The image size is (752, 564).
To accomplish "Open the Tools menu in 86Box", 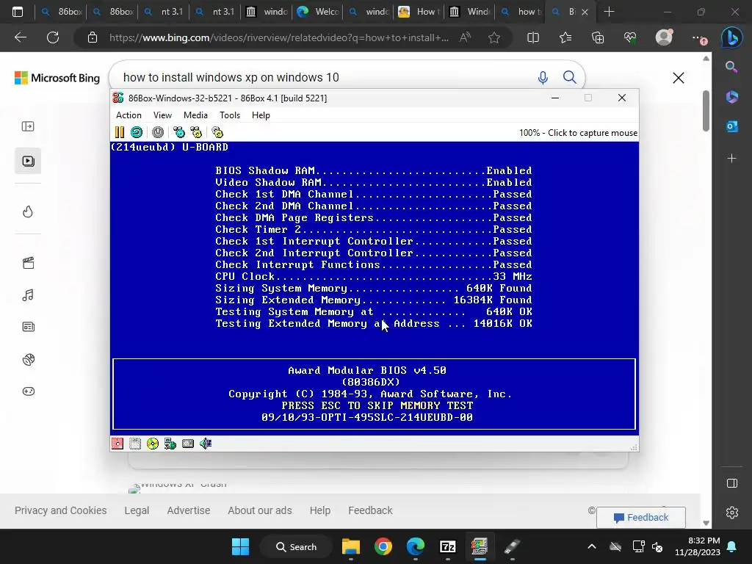I will click(230, 115).
